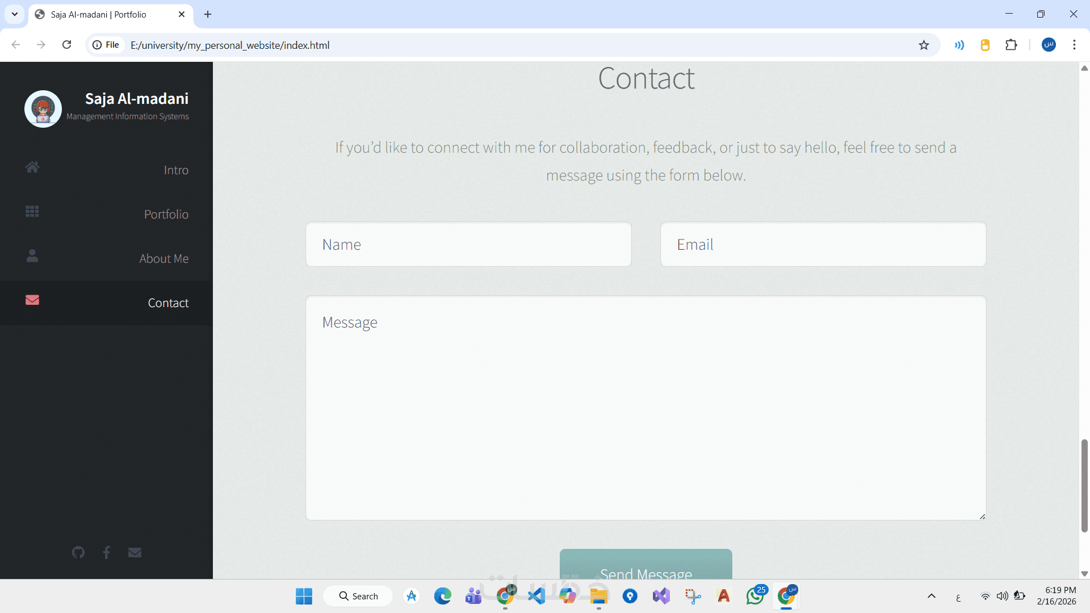This screenshot has height=613, width=1090.
Task: Click the GitHub icon in sidebar footer
Action: click(78, 552)
